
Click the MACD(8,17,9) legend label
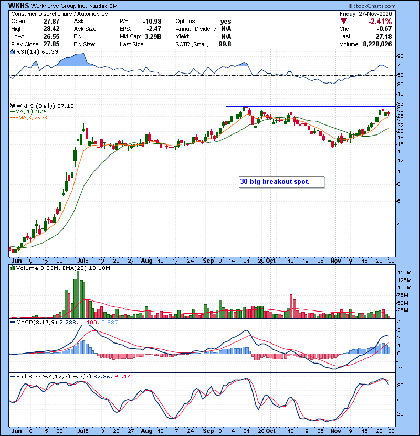(37, 323)
